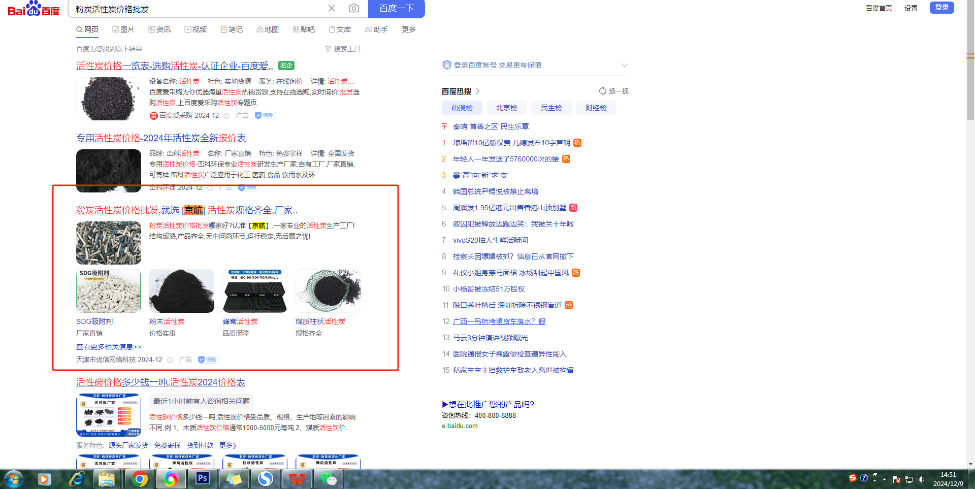The height and width of the screenshot is (489, 975).
Task: Switch to the 文库 tab
Action: tap(340, 29)
